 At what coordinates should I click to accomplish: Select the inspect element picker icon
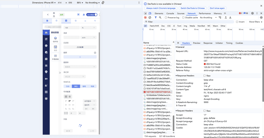pos(145,13)
